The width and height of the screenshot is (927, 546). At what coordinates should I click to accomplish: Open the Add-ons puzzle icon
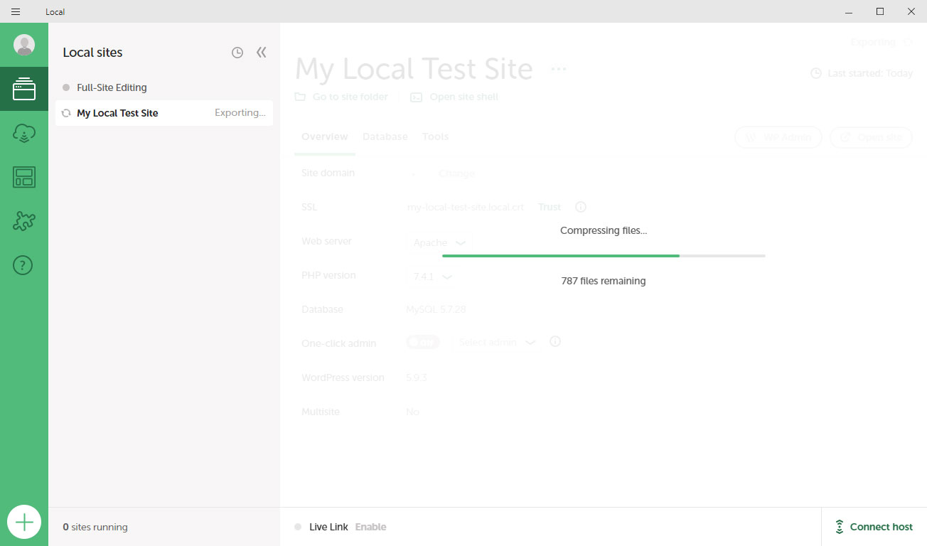(x=24, y=221)
